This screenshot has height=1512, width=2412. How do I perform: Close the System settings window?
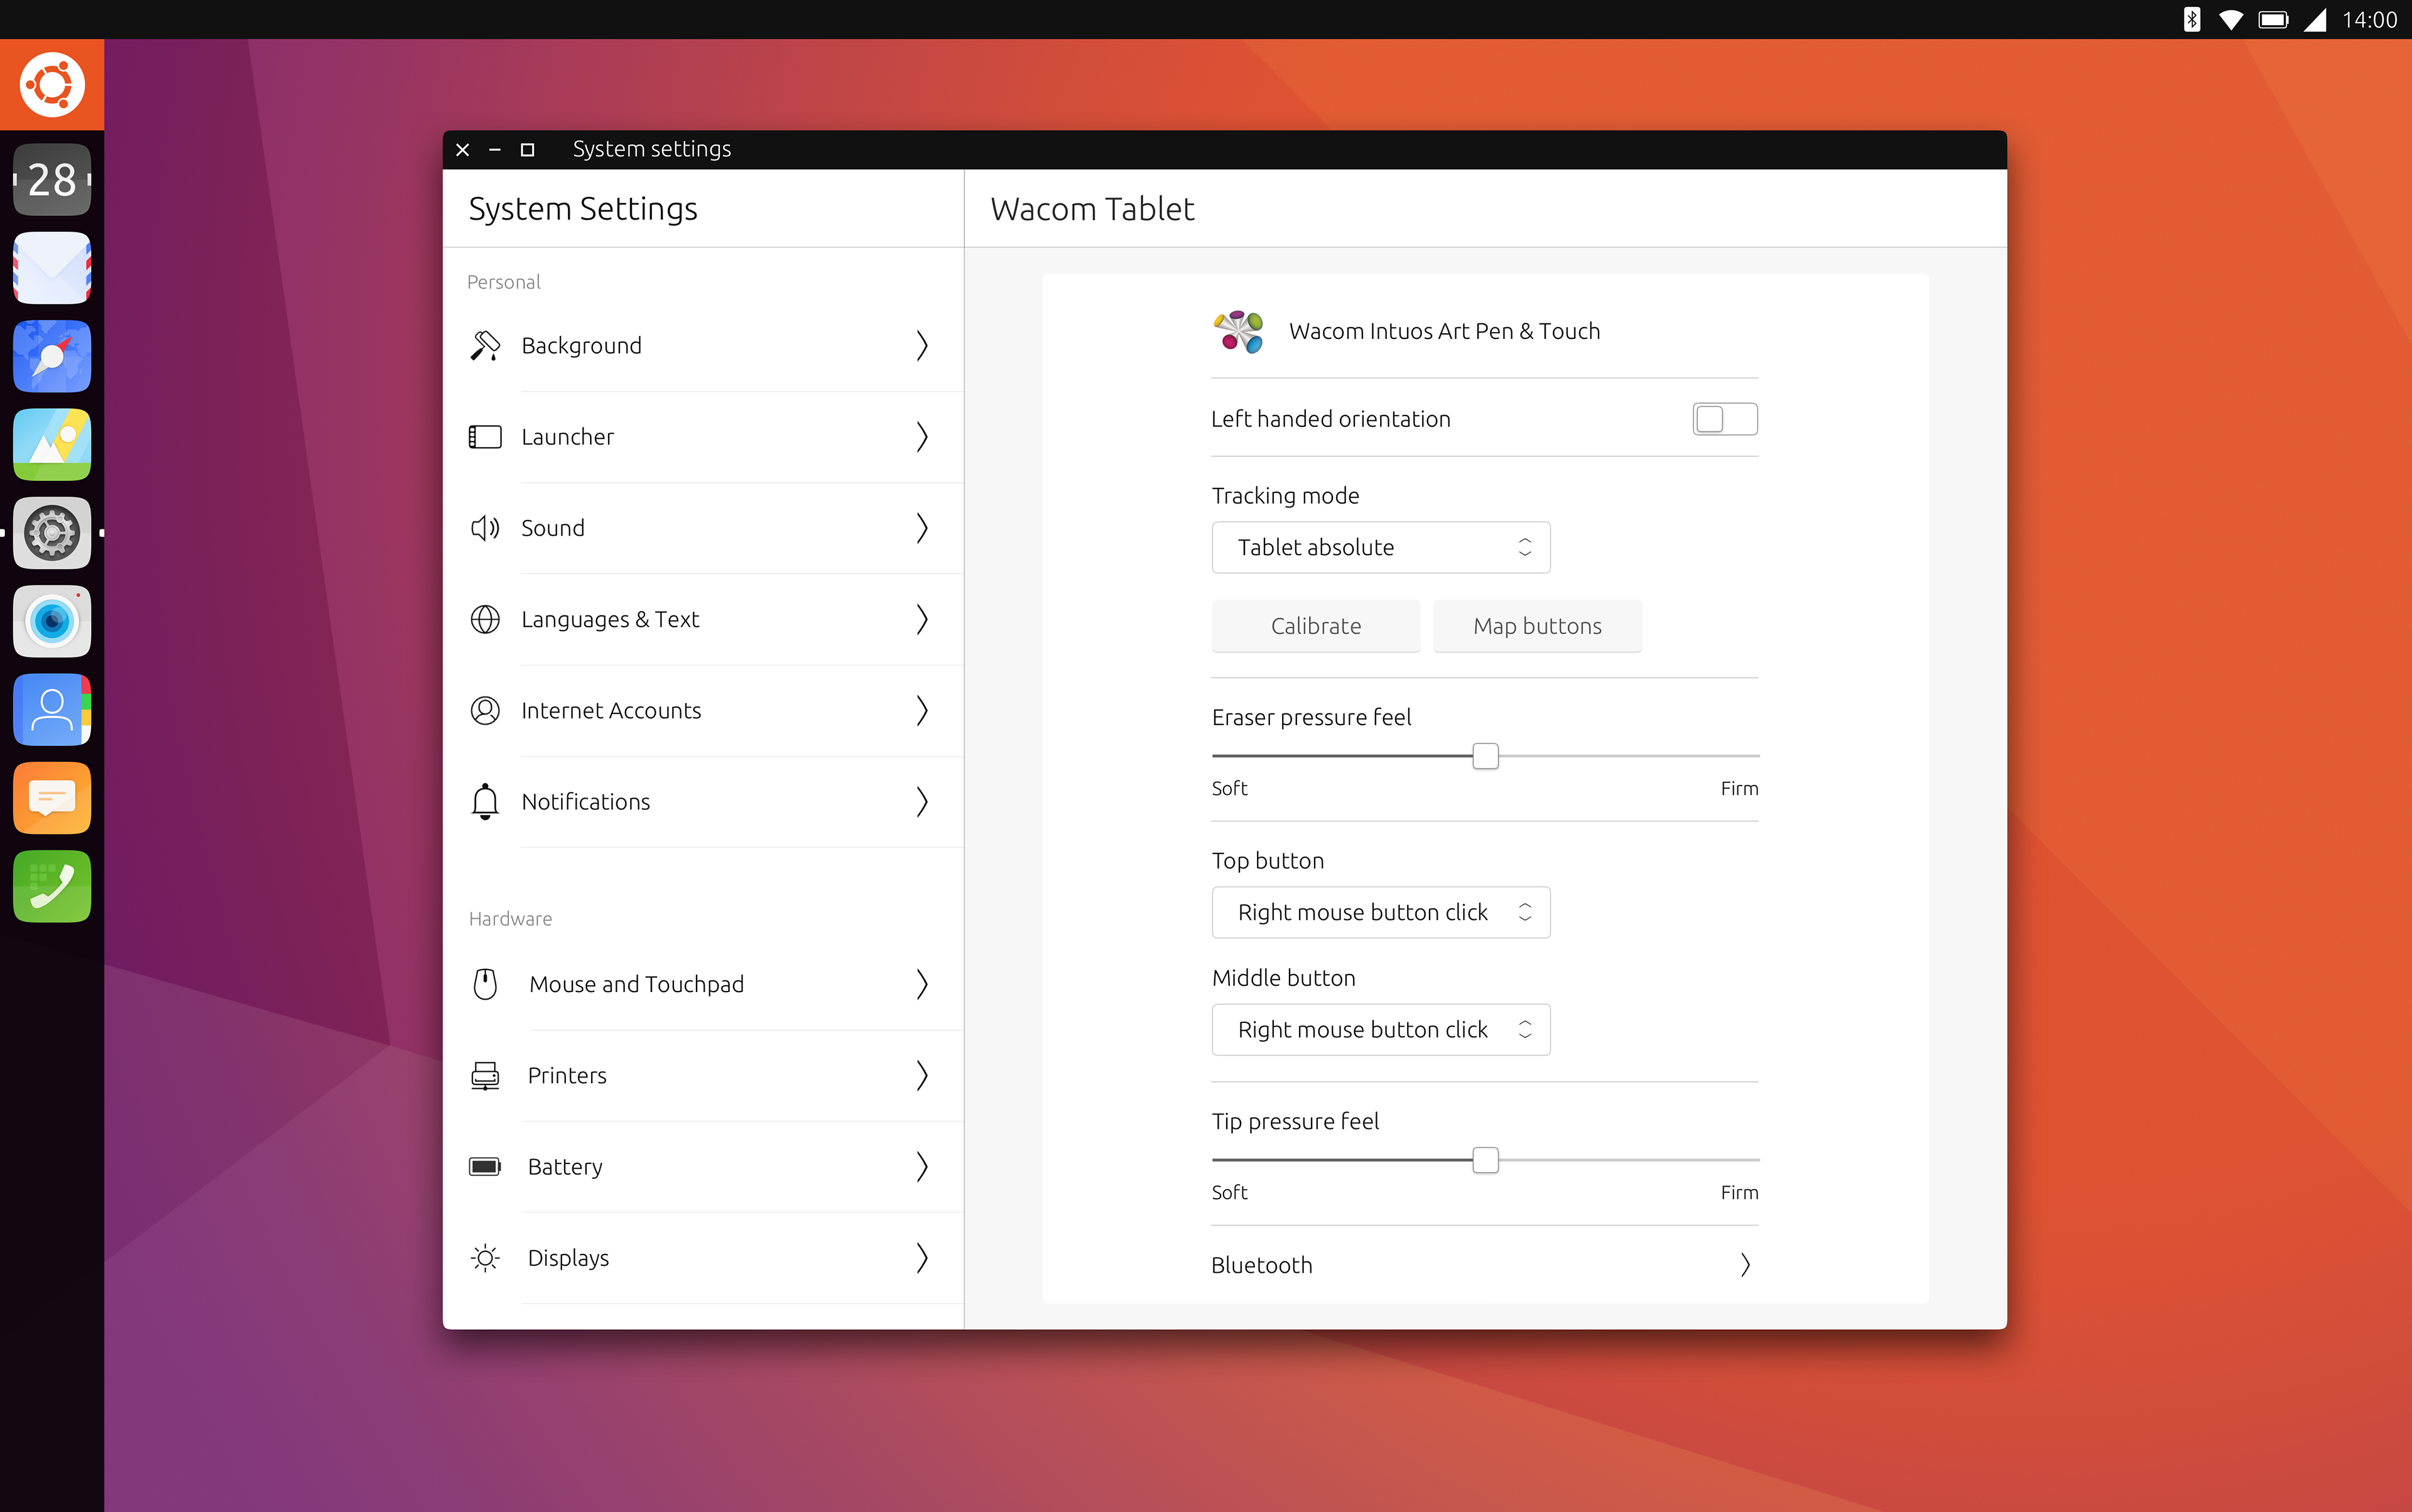click(x=462, y=149)
